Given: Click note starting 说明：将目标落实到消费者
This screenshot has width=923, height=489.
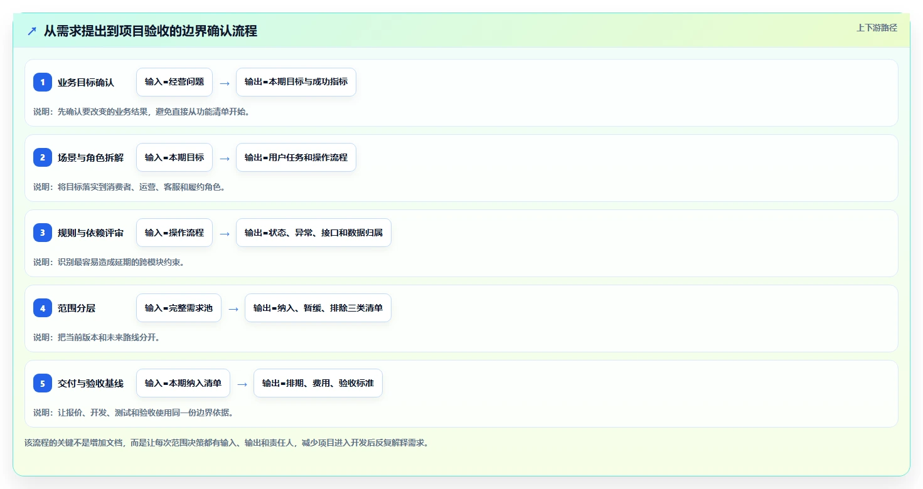Looking at the screenshot, I should (129, 187).
